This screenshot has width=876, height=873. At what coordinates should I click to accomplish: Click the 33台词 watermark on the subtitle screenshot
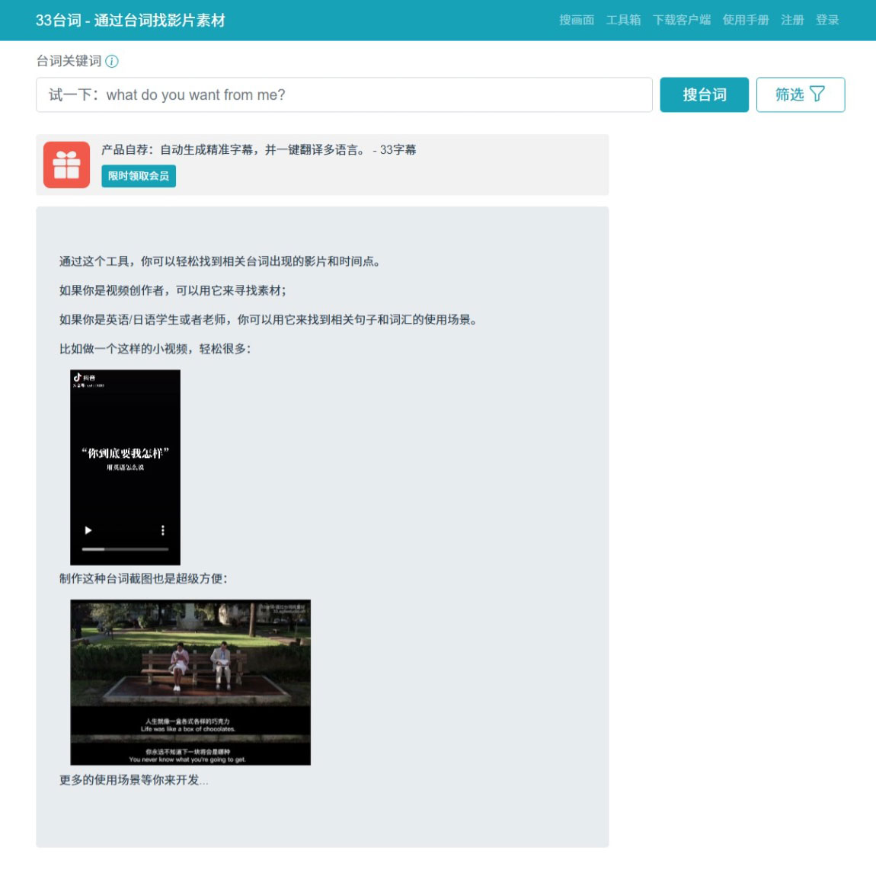(x=280, y=607)
